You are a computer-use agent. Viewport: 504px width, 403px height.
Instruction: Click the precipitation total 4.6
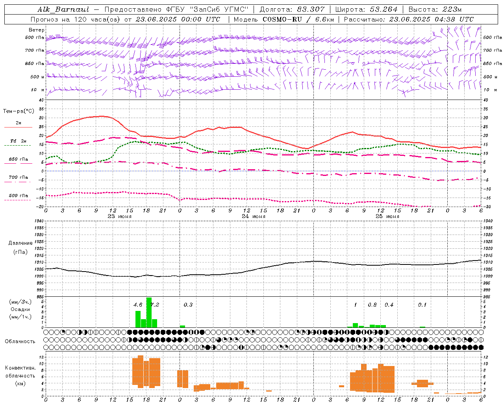(x=138, y=305)
